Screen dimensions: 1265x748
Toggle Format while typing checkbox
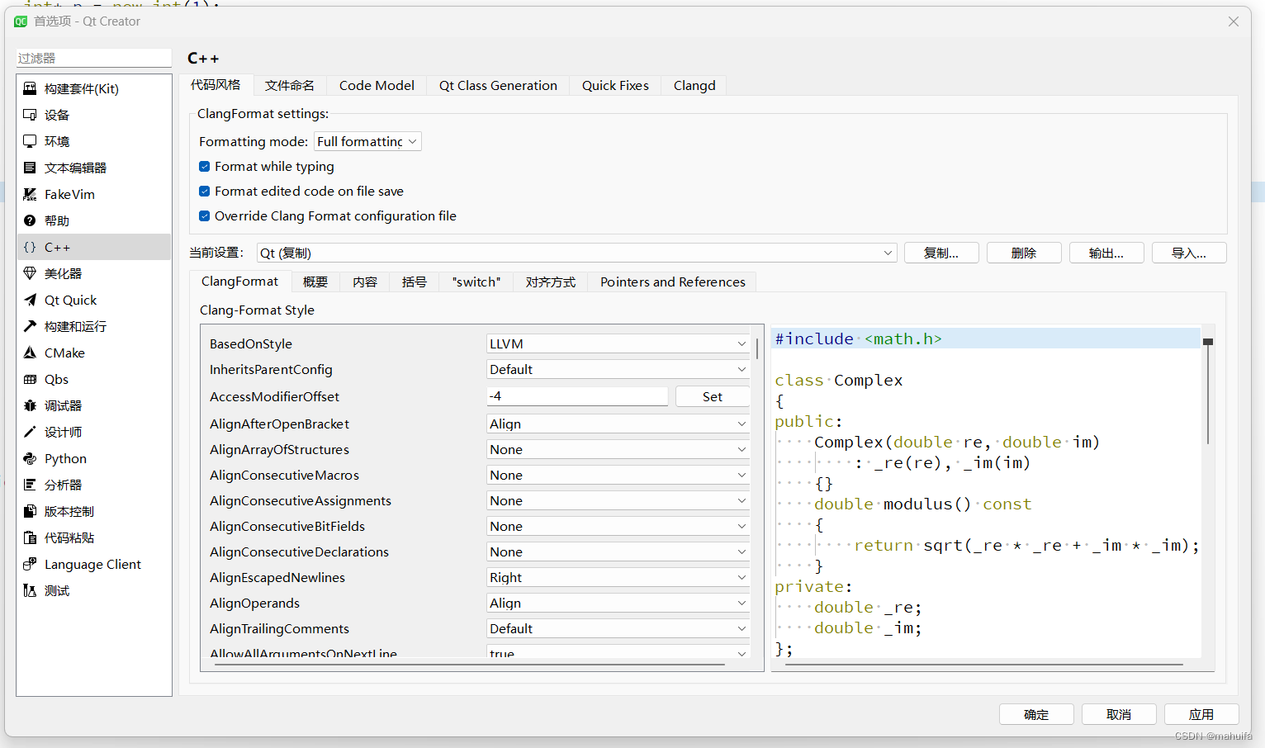[204, 167]
